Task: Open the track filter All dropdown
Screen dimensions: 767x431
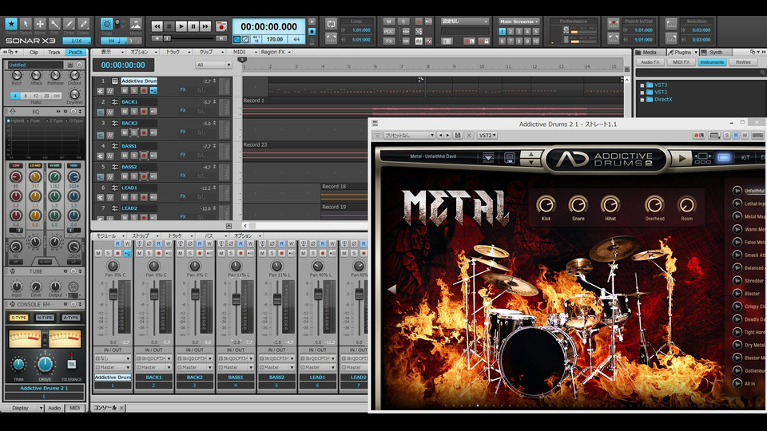Action: (x=214, y=65)
